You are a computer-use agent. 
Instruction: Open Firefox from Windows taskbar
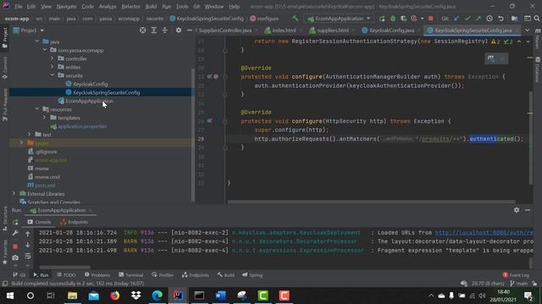point(115,296)
